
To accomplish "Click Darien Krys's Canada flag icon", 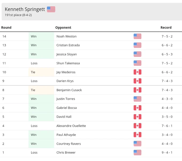I will point(137,81).
